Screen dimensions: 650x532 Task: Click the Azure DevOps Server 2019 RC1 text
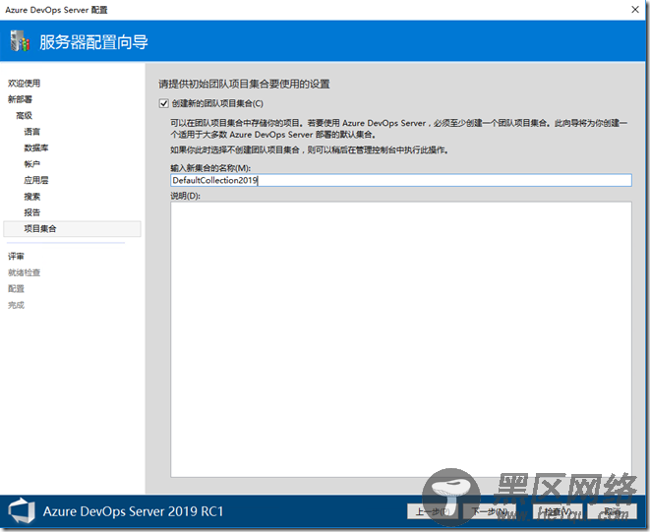pos(133,511)
